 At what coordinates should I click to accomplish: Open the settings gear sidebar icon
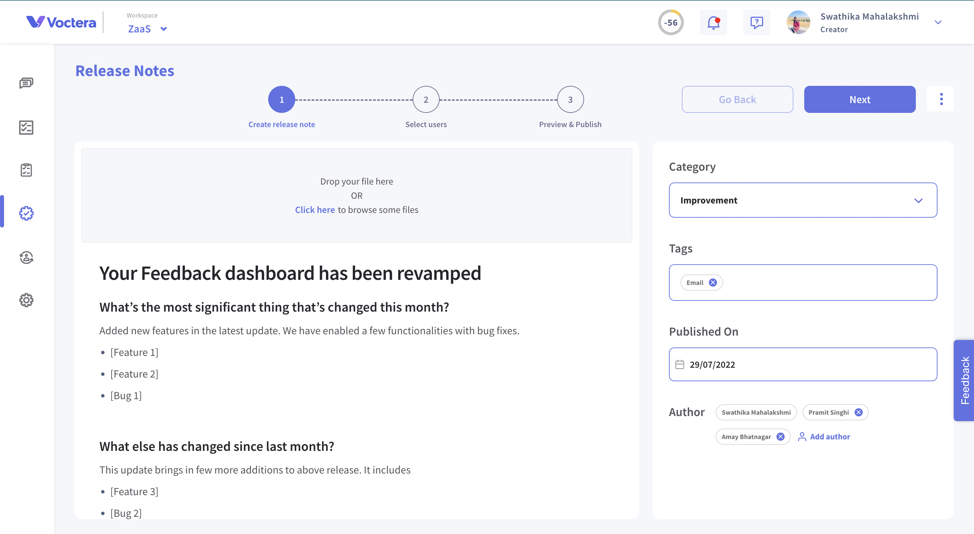coord(26,300)
